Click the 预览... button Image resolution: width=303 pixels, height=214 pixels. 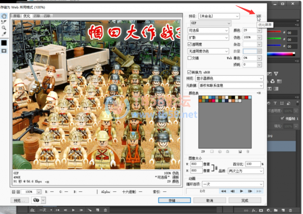click(19, 200)
